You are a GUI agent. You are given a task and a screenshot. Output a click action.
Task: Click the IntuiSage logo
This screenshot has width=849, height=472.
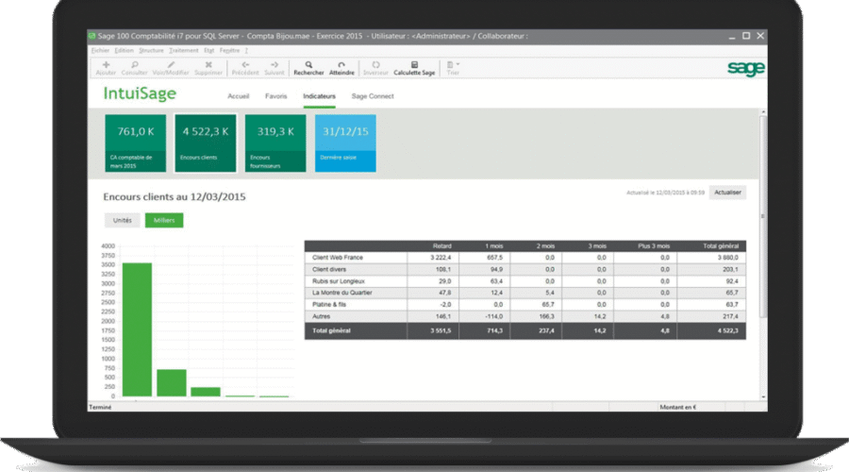pos(140,93)
